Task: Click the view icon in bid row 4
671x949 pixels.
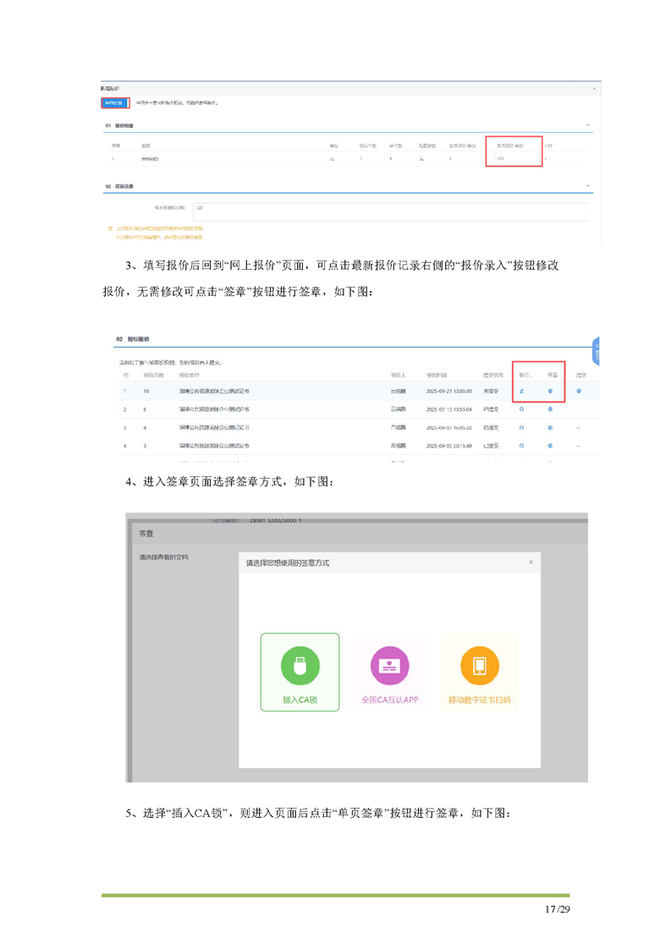Action: [x=522, y=445]
